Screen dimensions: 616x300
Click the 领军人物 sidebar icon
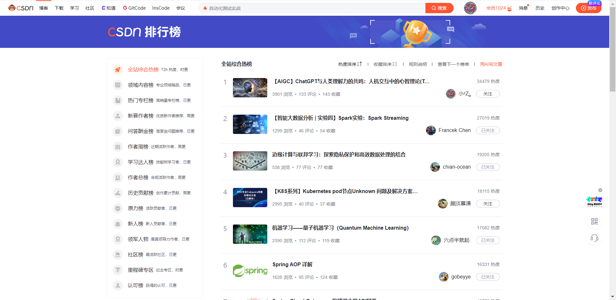point(118,239)
